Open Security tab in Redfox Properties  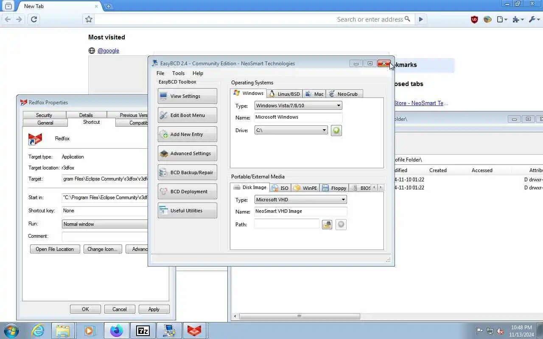(44, 115)
